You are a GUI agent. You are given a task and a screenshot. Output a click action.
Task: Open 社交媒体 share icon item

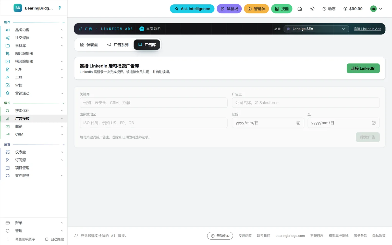pos(8,38)
